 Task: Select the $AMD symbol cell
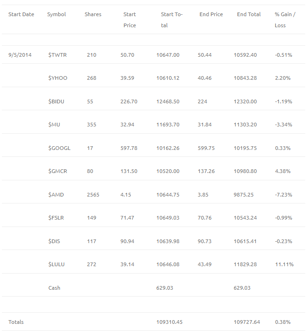pos(56,195)
